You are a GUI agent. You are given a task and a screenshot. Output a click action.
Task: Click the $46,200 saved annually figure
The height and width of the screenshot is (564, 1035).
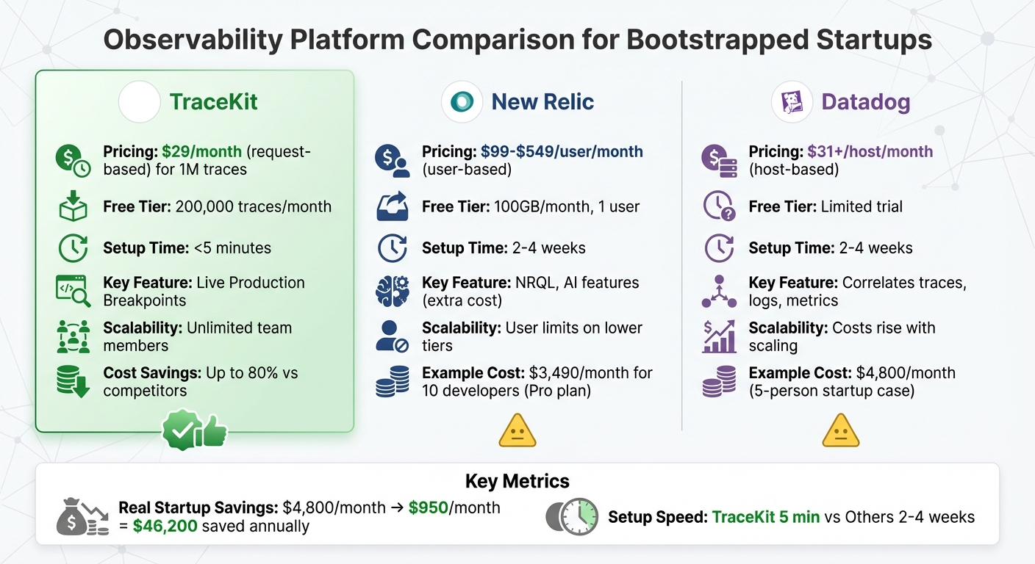pos(165,526)
